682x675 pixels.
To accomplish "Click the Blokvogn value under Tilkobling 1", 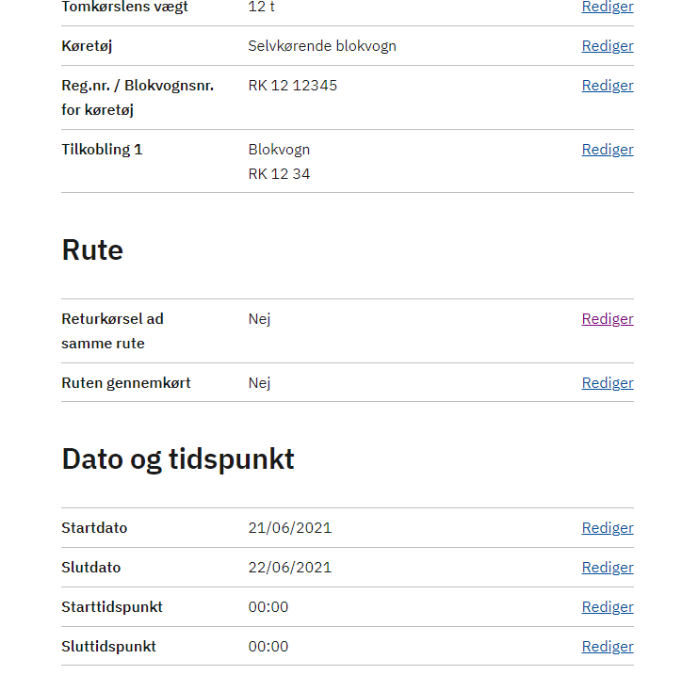I will click(279, 150).
